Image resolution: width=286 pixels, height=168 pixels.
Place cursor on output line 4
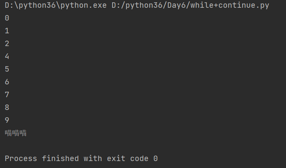pos(7,57)
